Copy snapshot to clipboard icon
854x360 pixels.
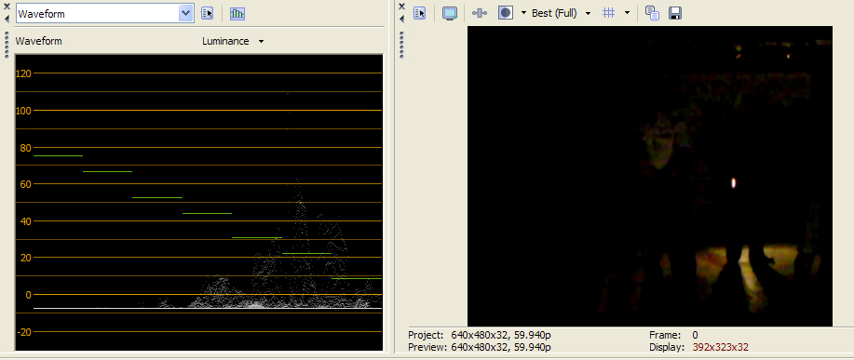[652, 14]
